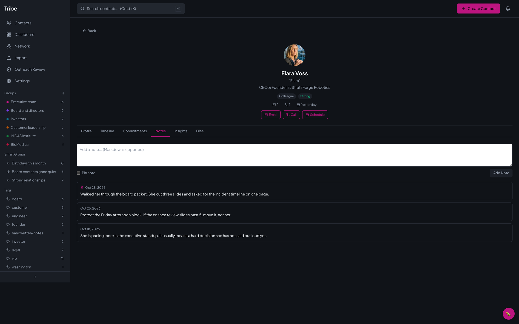Switch to the Timeline tab
This screenshot has width=519, height=324.
point(107,131)
